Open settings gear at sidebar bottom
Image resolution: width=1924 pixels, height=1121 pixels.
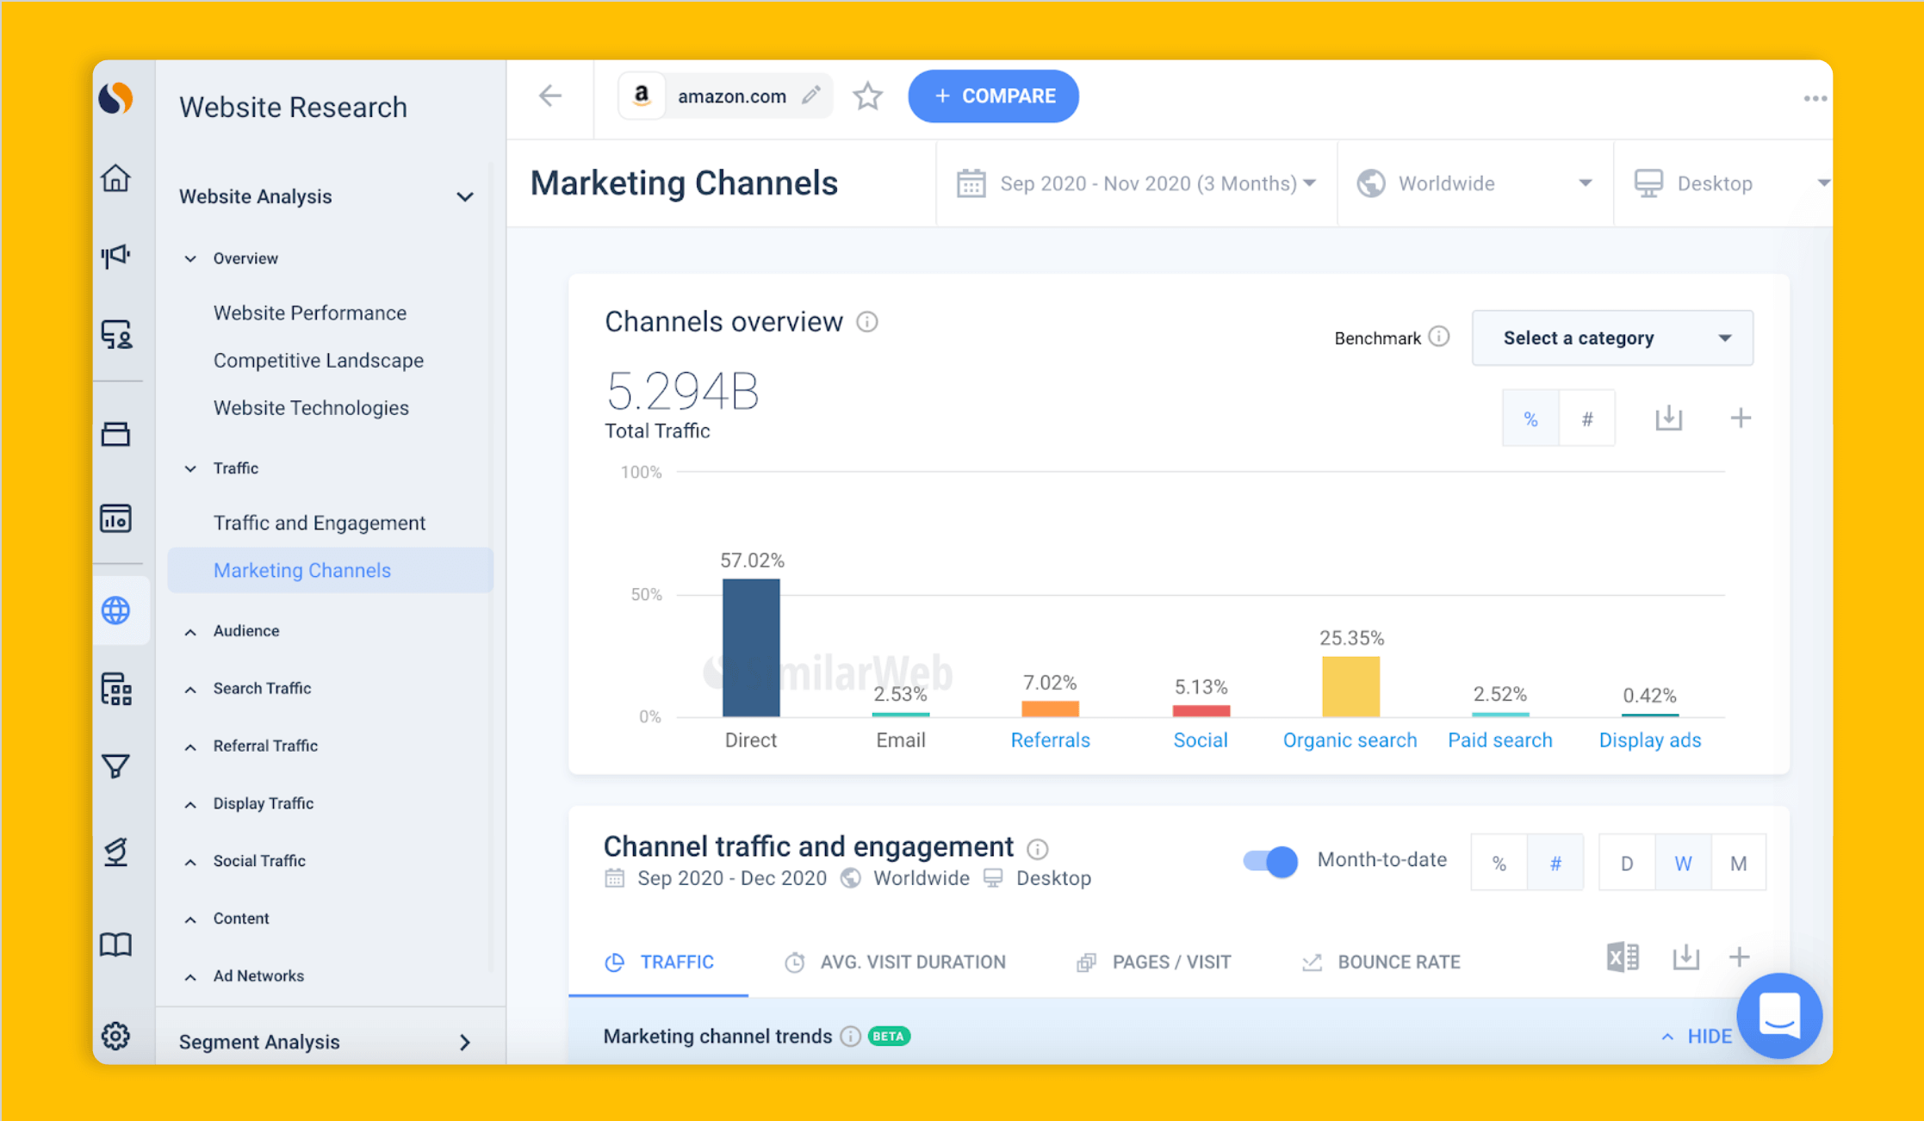click(115, 1036)
